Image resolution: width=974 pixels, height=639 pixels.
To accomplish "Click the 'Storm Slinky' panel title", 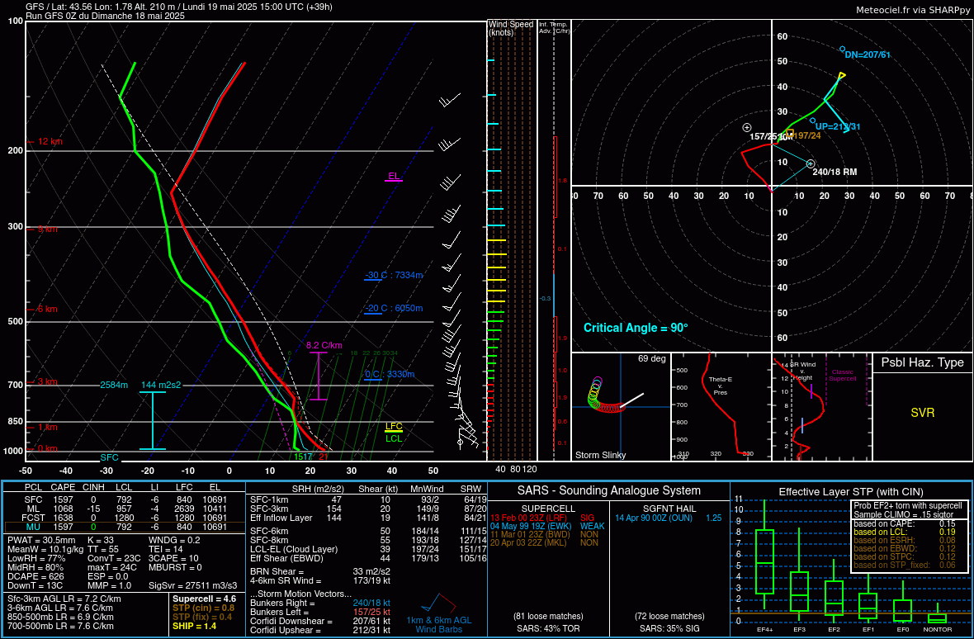I will (x=601, y=455).
